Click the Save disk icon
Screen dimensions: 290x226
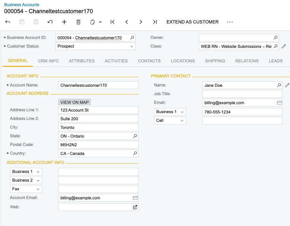[36, 22]
